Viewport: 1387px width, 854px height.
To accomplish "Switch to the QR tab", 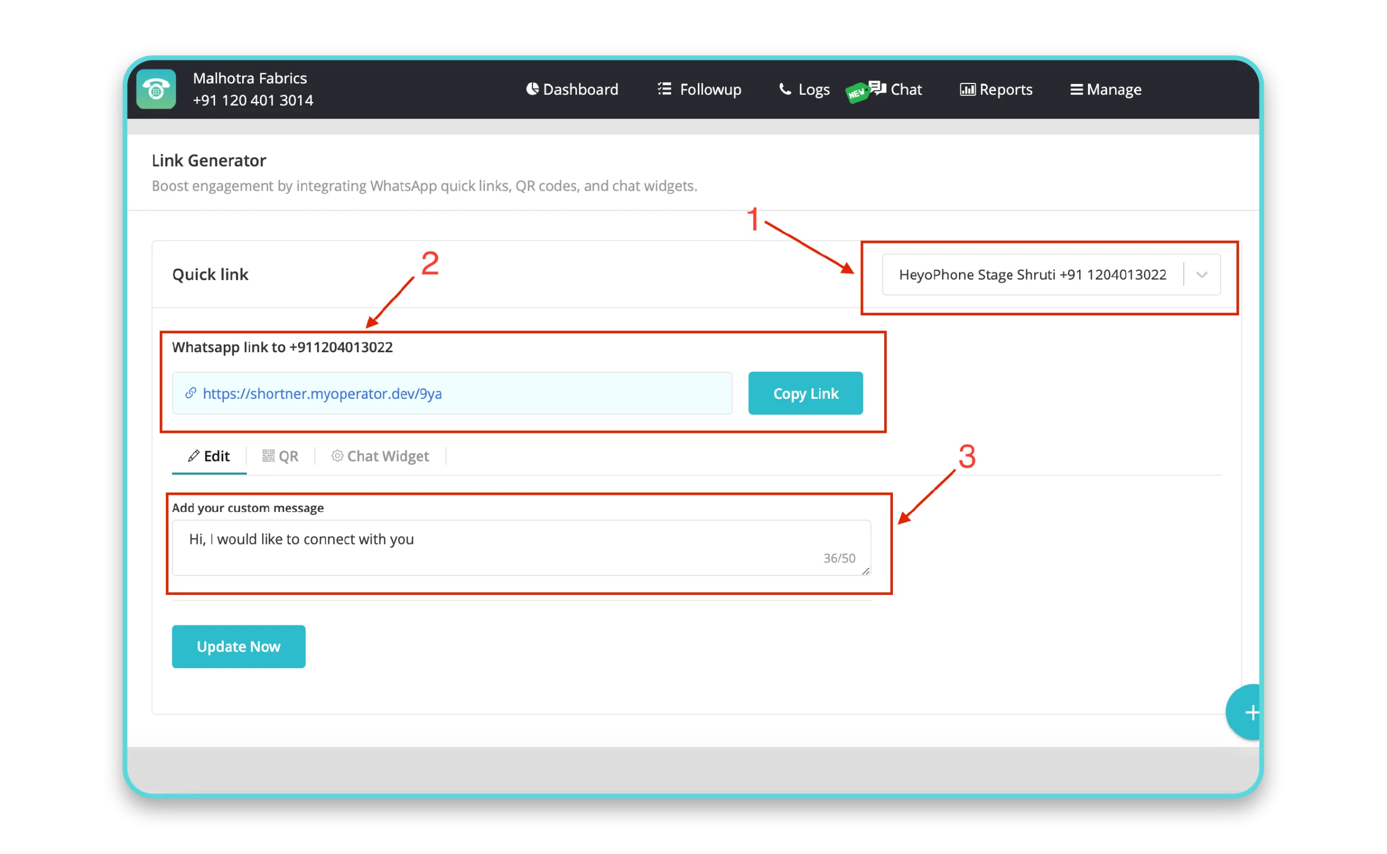I will 281,456.
